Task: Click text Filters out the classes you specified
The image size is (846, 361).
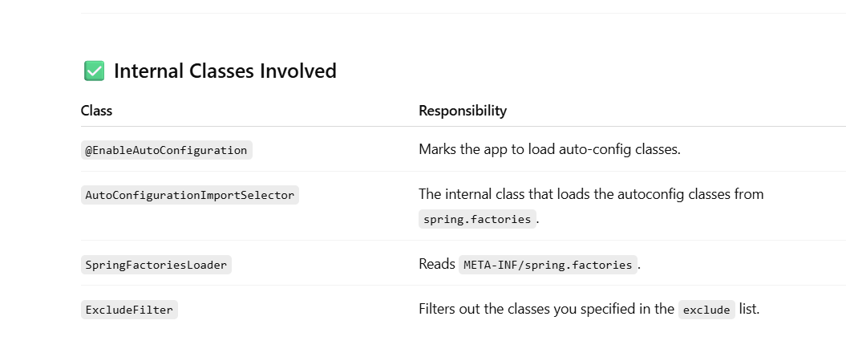Action: (547, 309)
